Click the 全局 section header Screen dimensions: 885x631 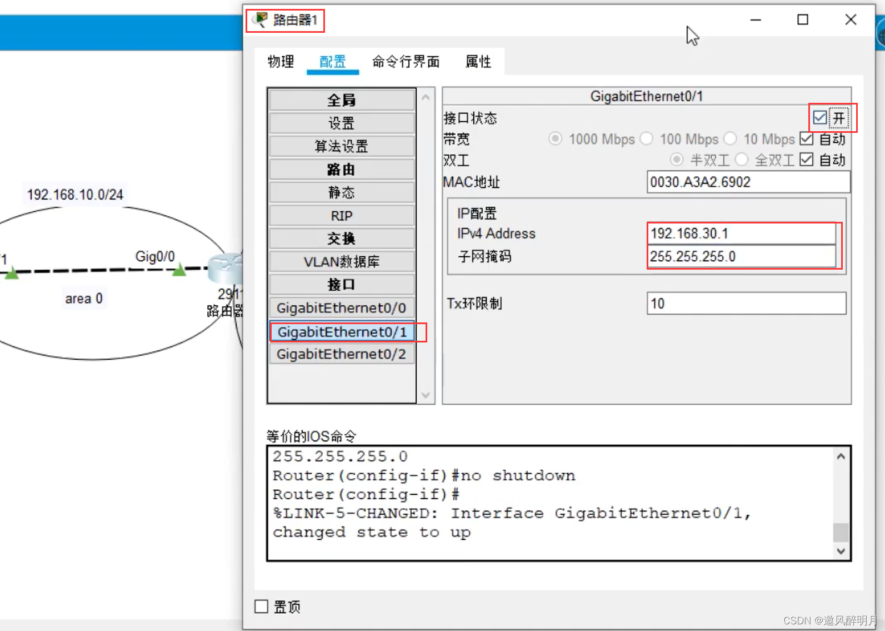(x=342, y=100)
